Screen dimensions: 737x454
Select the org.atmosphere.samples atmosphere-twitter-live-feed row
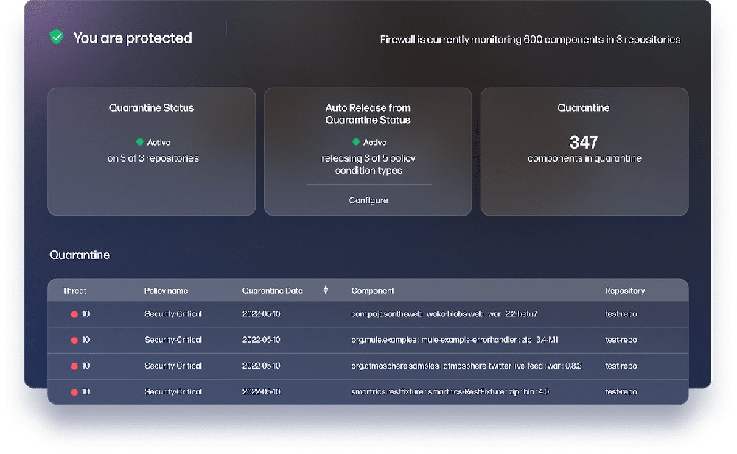pyautogui.click(x=466, y=366)
